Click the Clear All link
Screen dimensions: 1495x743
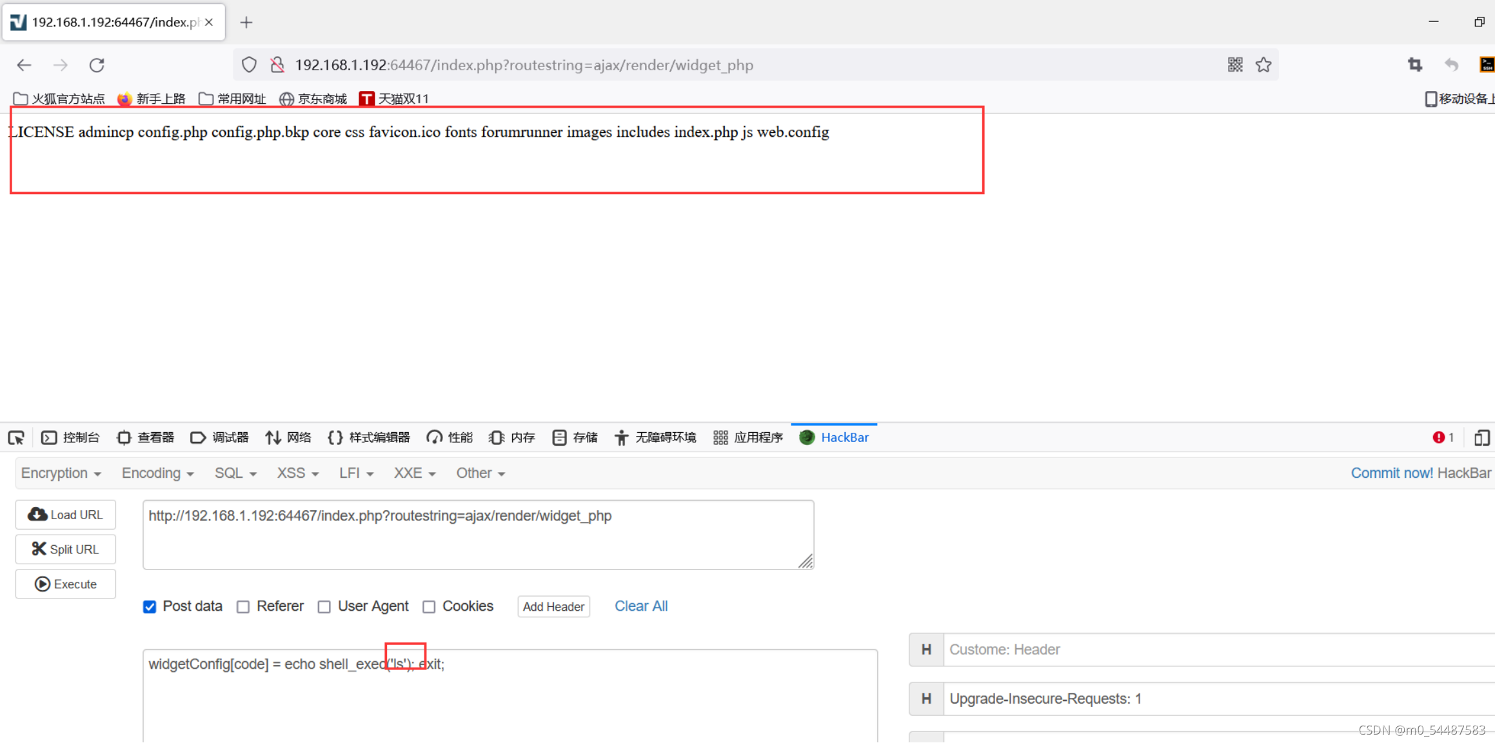tap(640, 606)
